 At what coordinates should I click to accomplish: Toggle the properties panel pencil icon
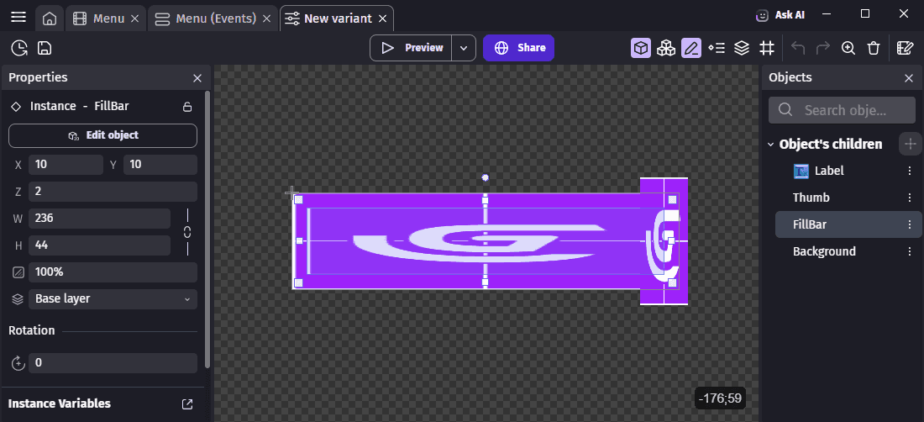click(691, 48)
